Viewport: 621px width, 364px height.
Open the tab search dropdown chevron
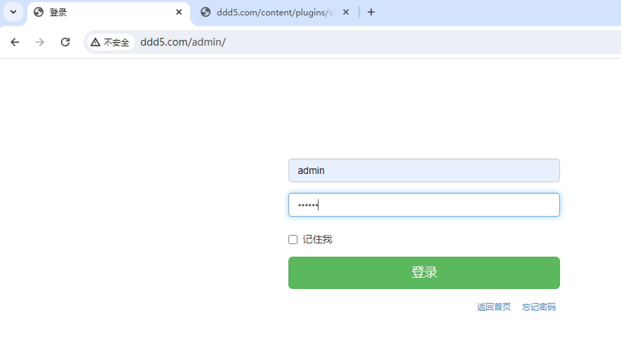click(13, 12)
